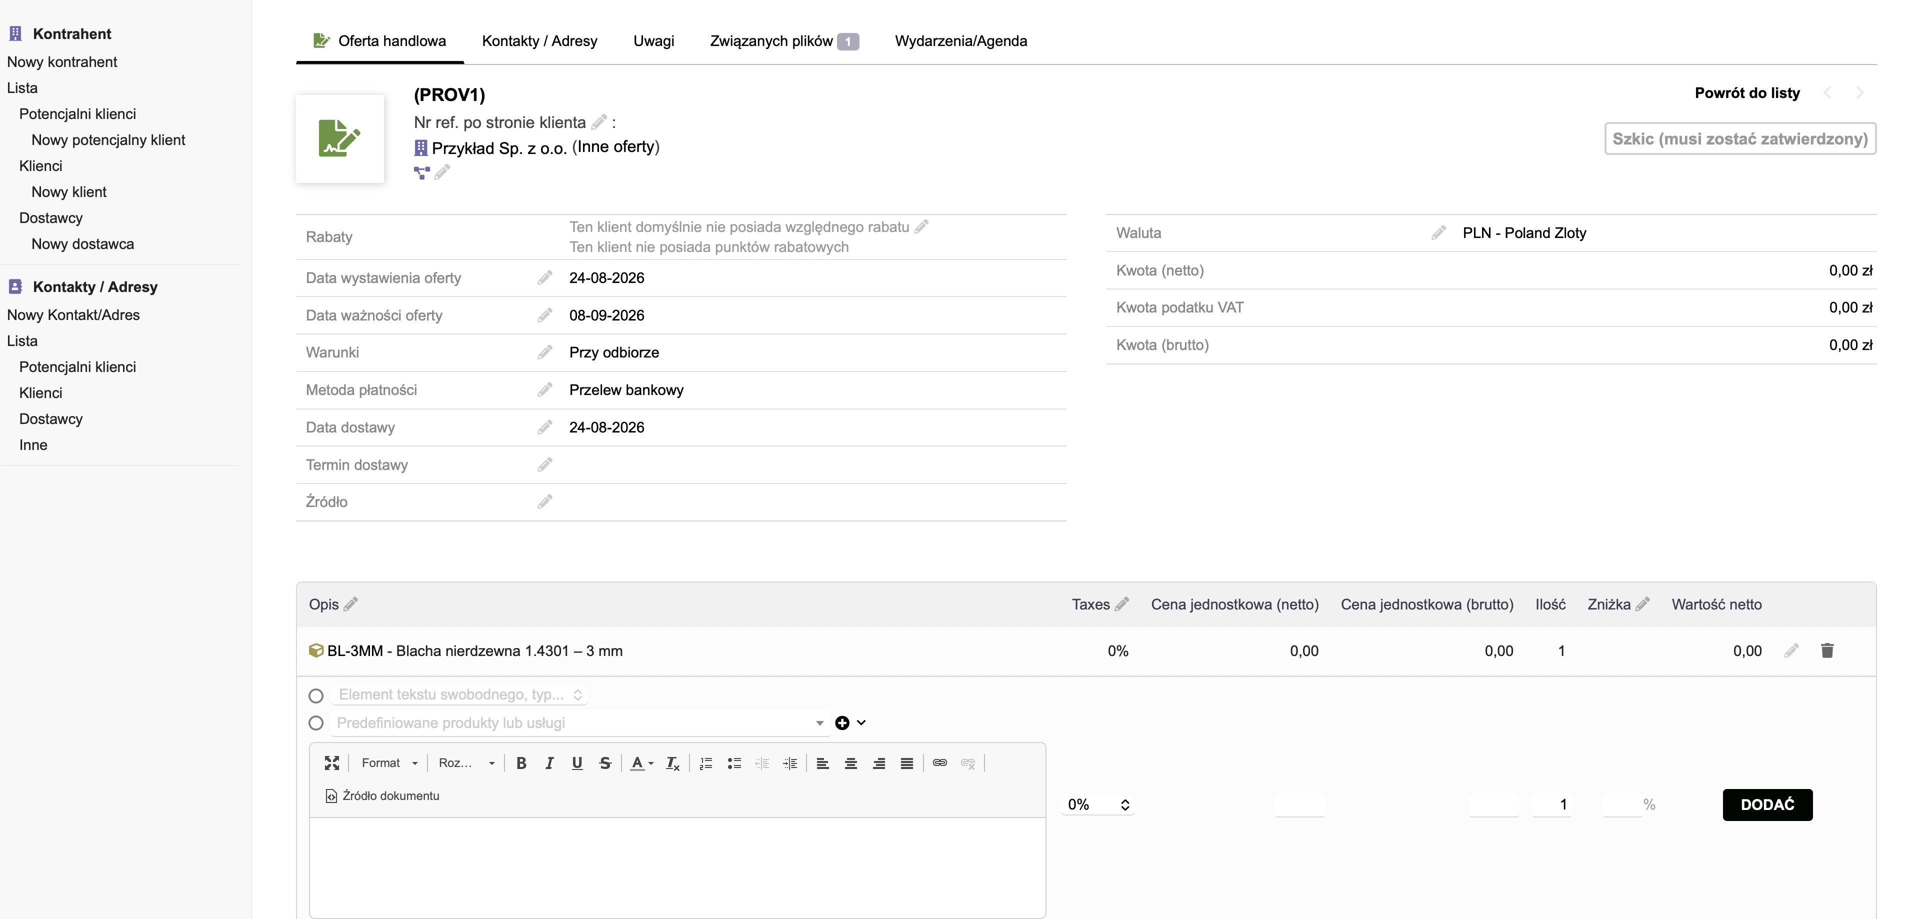Remove formatting in the editor

(672, 763)
